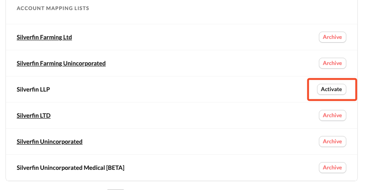
Task: Follow the underlined Silverfin Farming Unincorporated entry
Action: click(61, 63)
